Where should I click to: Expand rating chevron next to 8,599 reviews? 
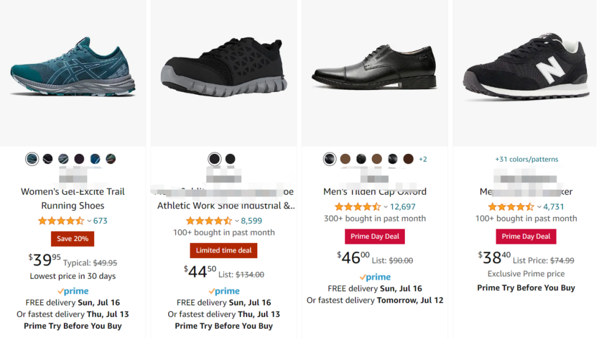[237, 221]
